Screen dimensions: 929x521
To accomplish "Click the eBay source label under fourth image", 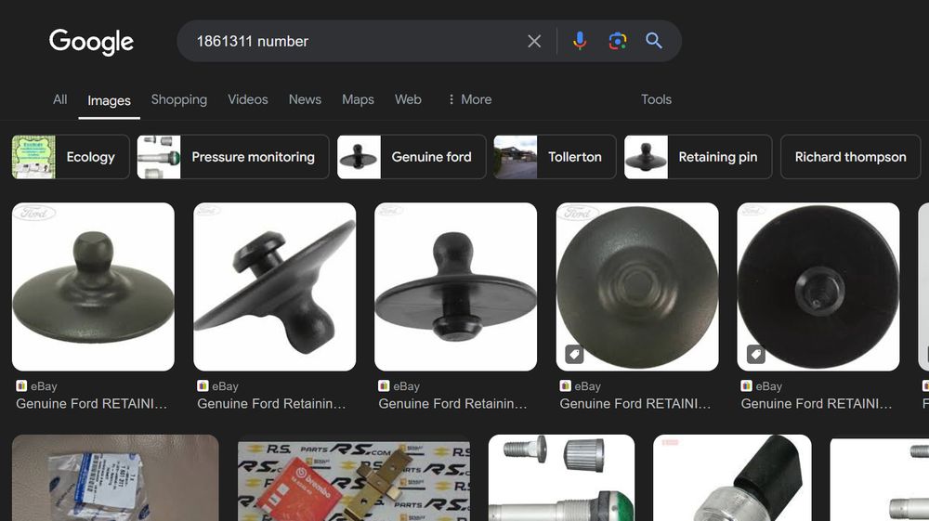I will [588, 386].
